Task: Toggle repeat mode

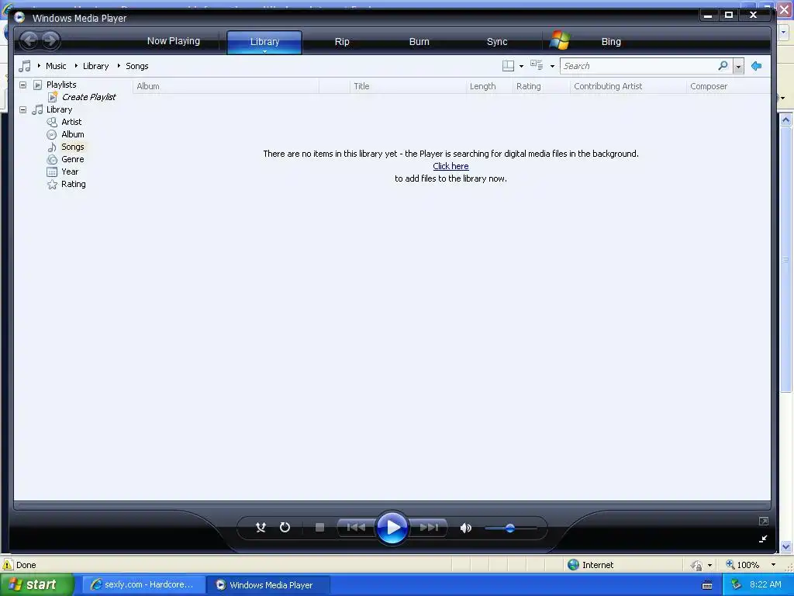Action: click(285, 528)
